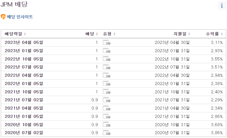Click the yield value 3.11%
This screenshot has width=227, height=138.
pos(217,42)
